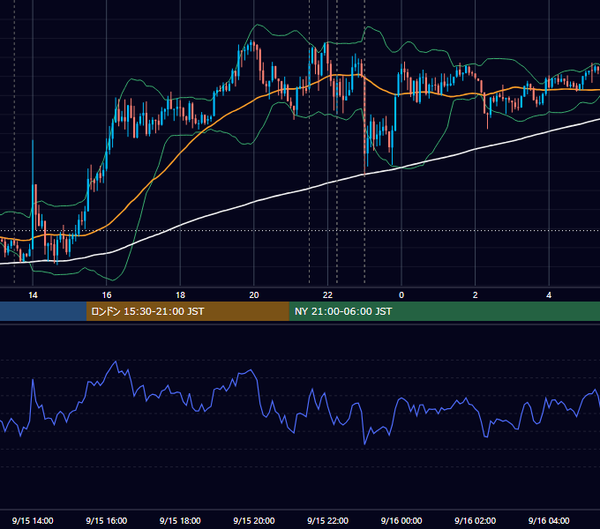
Task: Click the 4 hour label on the price chart axis
Action: pos(549,295)
